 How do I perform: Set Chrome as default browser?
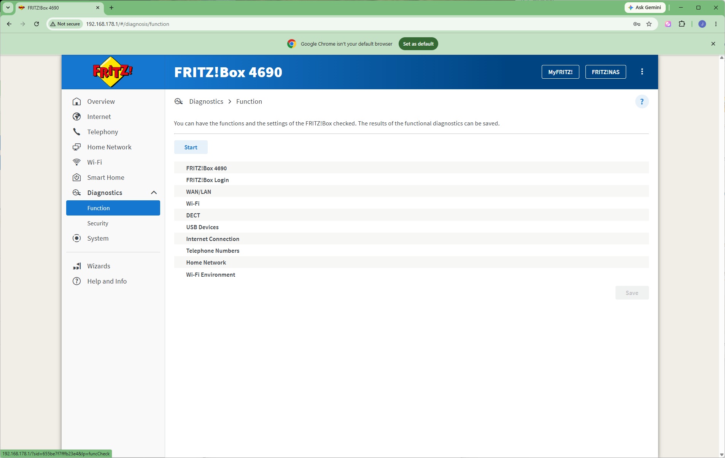(x=418, y=44)
